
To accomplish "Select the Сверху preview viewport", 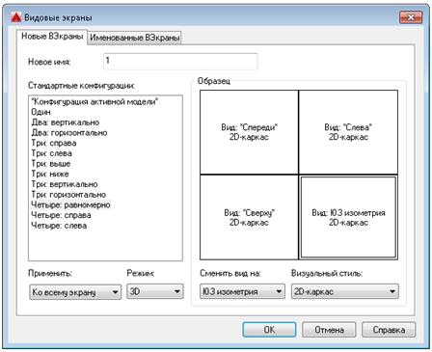I will pyautogui.click(x=249, y=217).
